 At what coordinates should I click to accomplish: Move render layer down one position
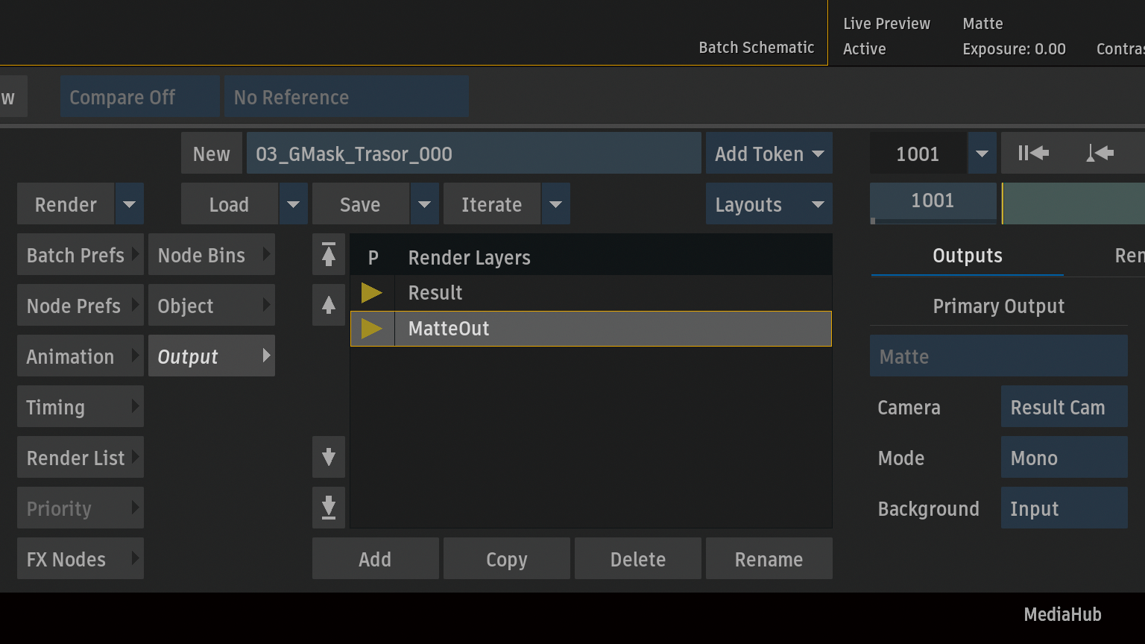329,457
